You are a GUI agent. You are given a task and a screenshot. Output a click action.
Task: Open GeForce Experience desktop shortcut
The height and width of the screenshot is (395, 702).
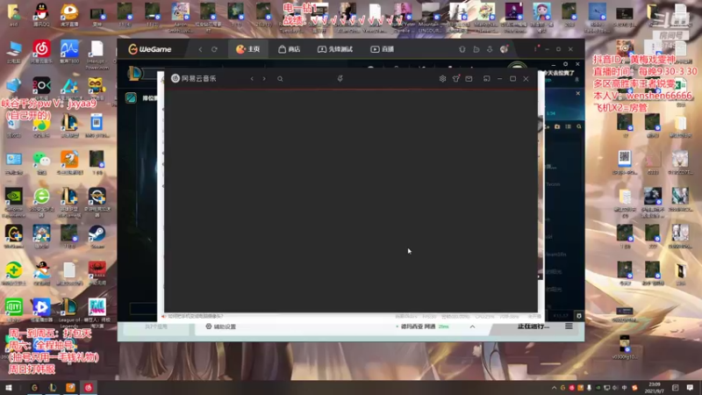14,203
